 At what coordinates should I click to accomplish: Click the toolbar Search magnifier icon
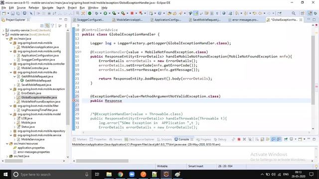tap(294, 13)
